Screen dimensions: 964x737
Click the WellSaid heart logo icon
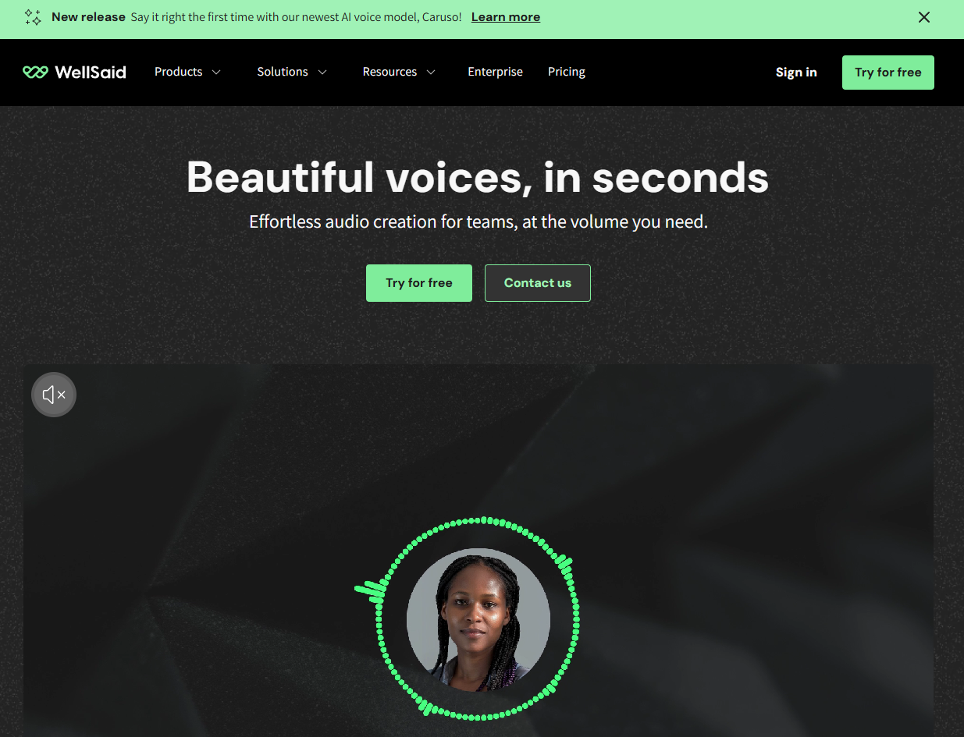35,73
